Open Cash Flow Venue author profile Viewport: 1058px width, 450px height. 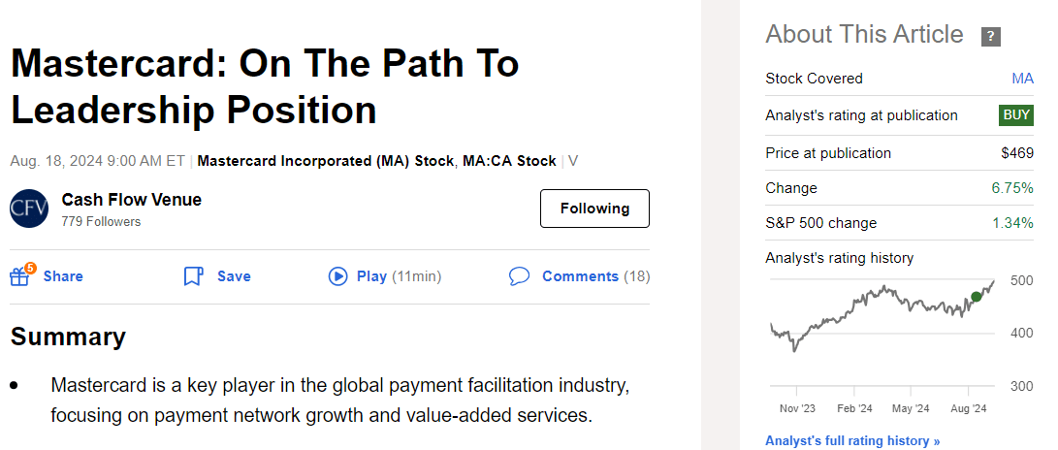(x=132, y=200)
